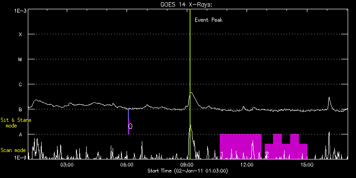
Task: Click the GOES 14 X-Rays title
Action: [x=186, y=5]
